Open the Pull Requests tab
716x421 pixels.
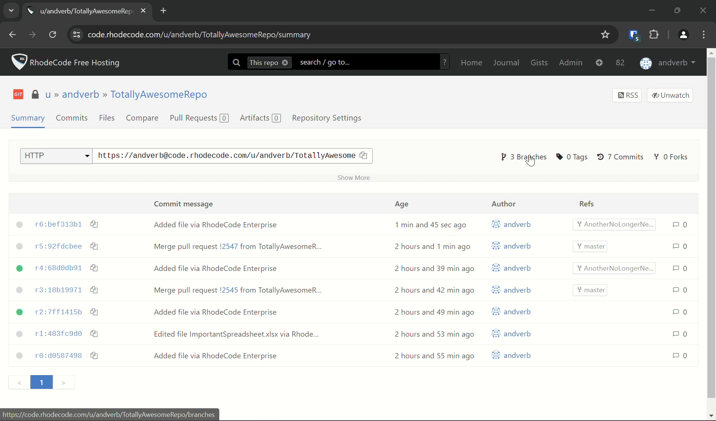point(199,118)
